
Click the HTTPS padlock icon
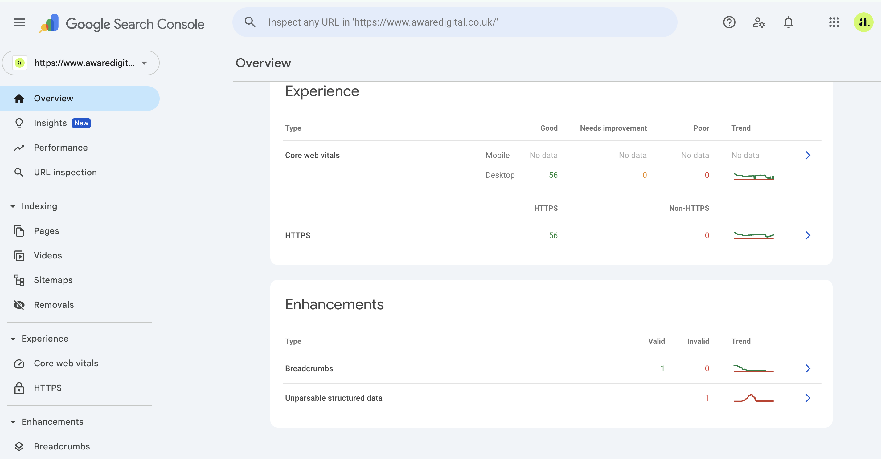coord(19,388)
